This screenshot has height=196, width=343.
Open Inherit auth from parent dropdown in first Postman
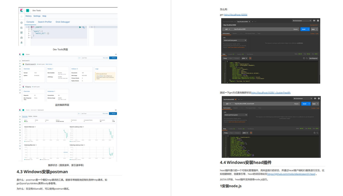pos(235,40)
